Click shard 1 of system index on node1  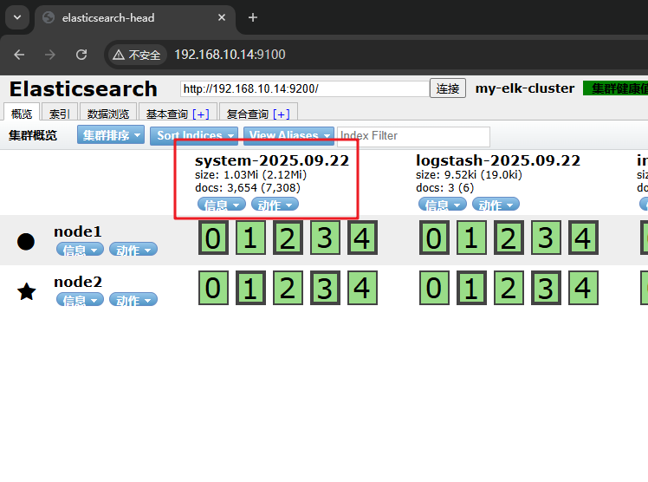(x=250, y=238)
